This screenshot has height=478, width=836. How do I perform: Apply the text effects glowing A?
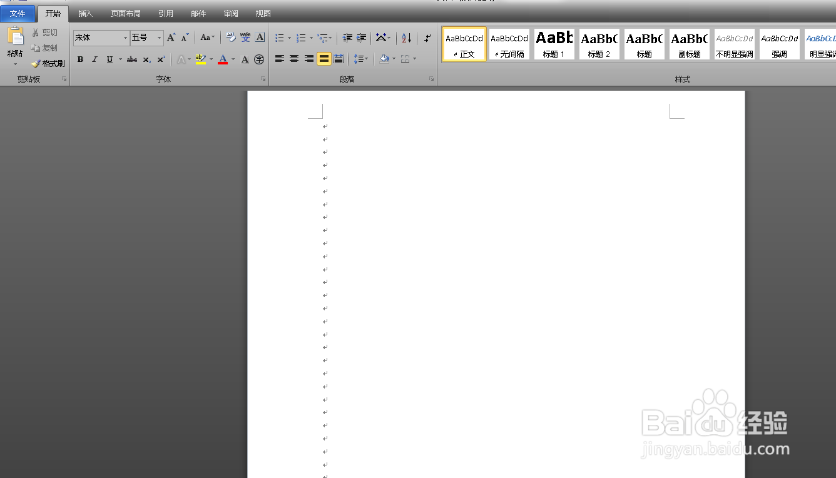[x=181, y=59]
